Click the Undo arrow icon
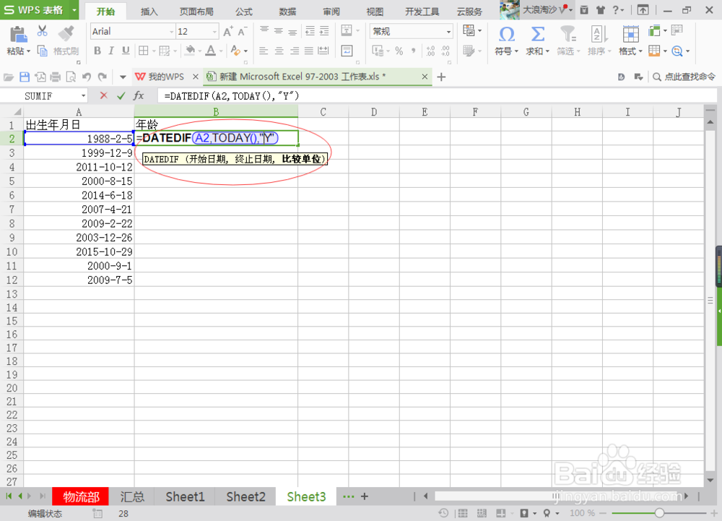This screenshot has width=722, height=521. 87,77
